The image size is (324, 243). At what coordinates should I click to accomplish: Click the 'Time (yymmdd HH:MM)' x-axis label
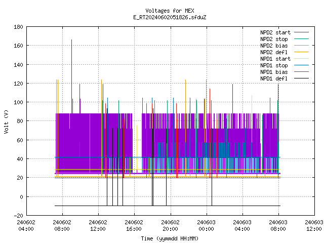coord(170,238)
